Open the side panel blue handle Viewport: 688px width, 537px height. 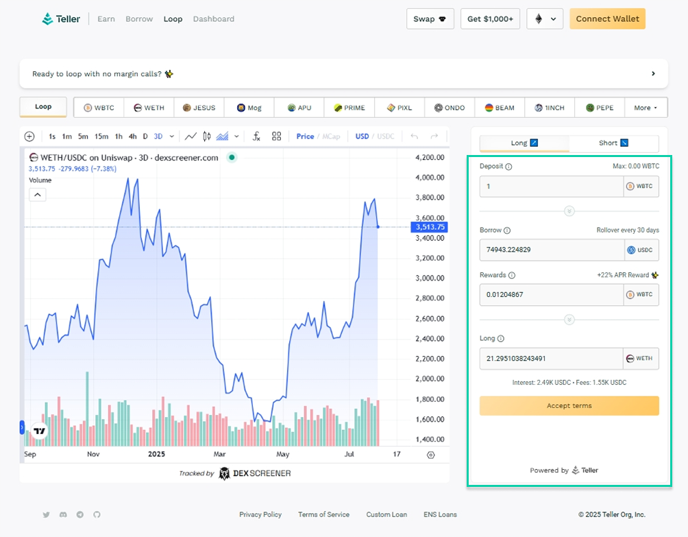pyautogui.click(x=22, y=427)
